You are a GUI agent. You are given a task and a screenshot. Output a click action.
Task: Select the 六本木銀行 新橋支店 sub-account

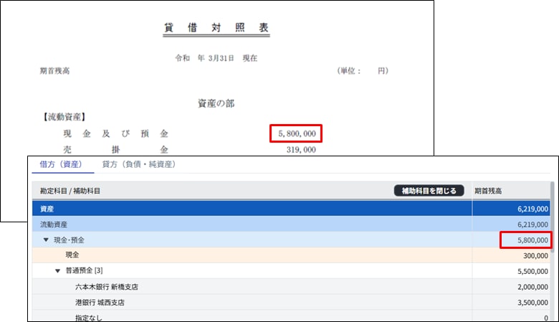point(106,287)
